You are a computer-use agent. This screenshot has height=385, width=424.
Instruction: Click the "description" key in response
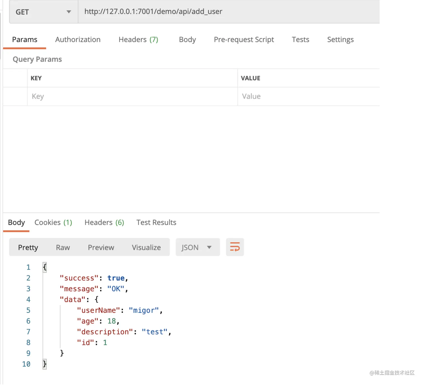pos(105,332)
